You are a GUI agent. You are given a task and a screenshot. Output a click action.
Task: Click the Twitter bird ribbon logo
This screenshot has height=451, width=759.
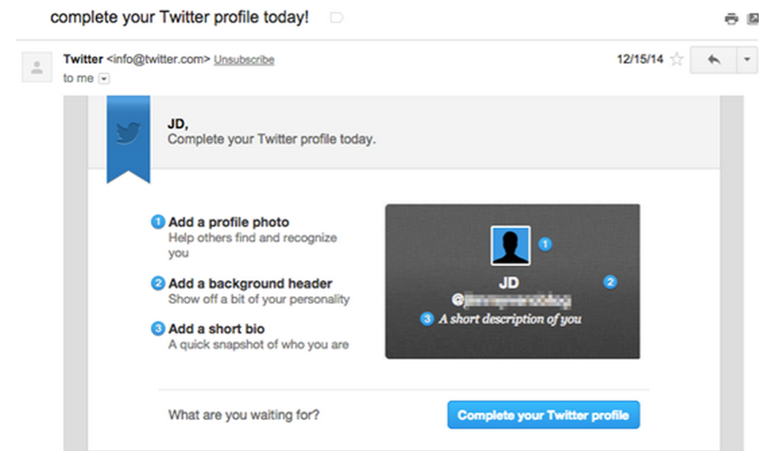129,134
